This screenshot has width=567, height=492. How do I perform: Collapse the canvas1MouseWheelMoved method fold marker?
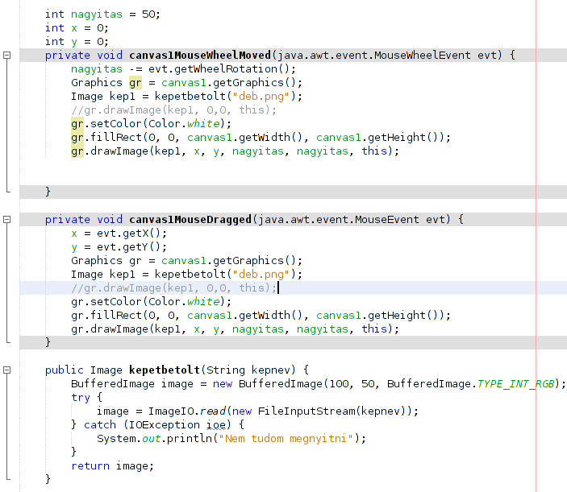click(x=6, y=56)
